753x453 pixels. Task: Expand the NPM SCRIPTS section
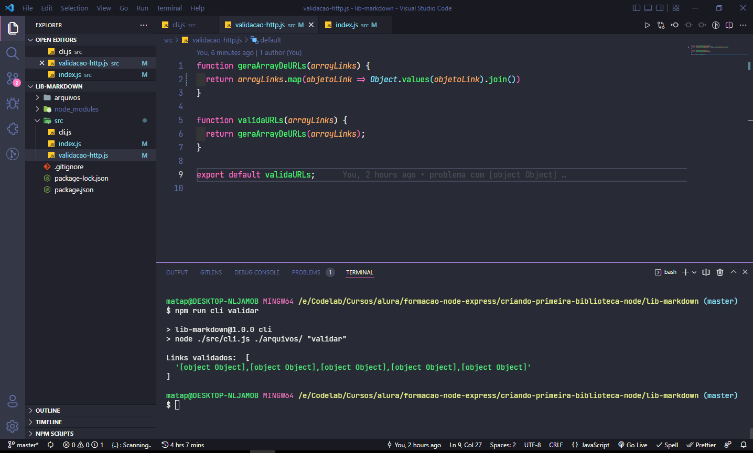(90, 434)
